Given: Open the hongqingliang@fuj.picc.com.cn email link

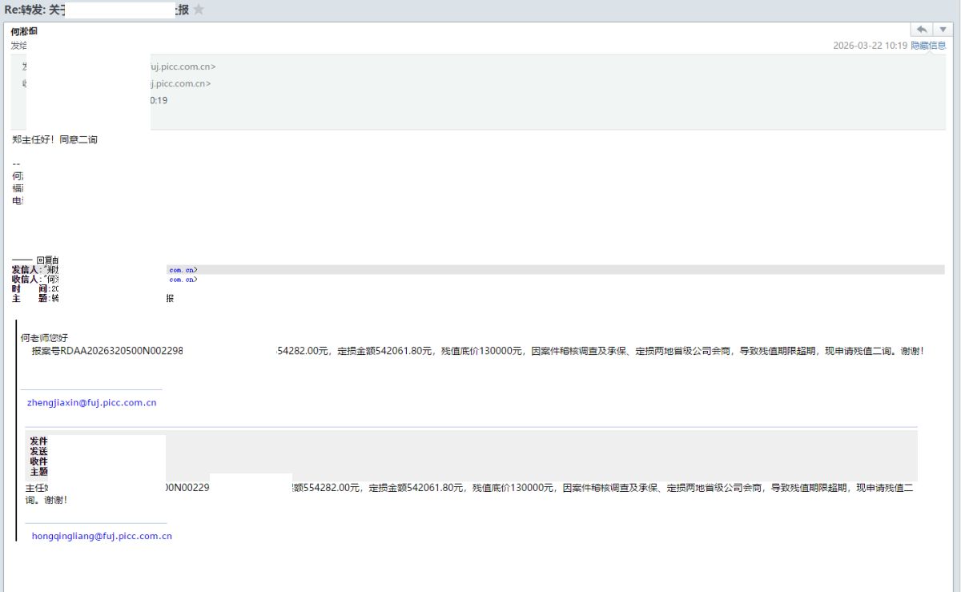Looking at the screenshot, I should pyautogui.click(x=102, y=536).
